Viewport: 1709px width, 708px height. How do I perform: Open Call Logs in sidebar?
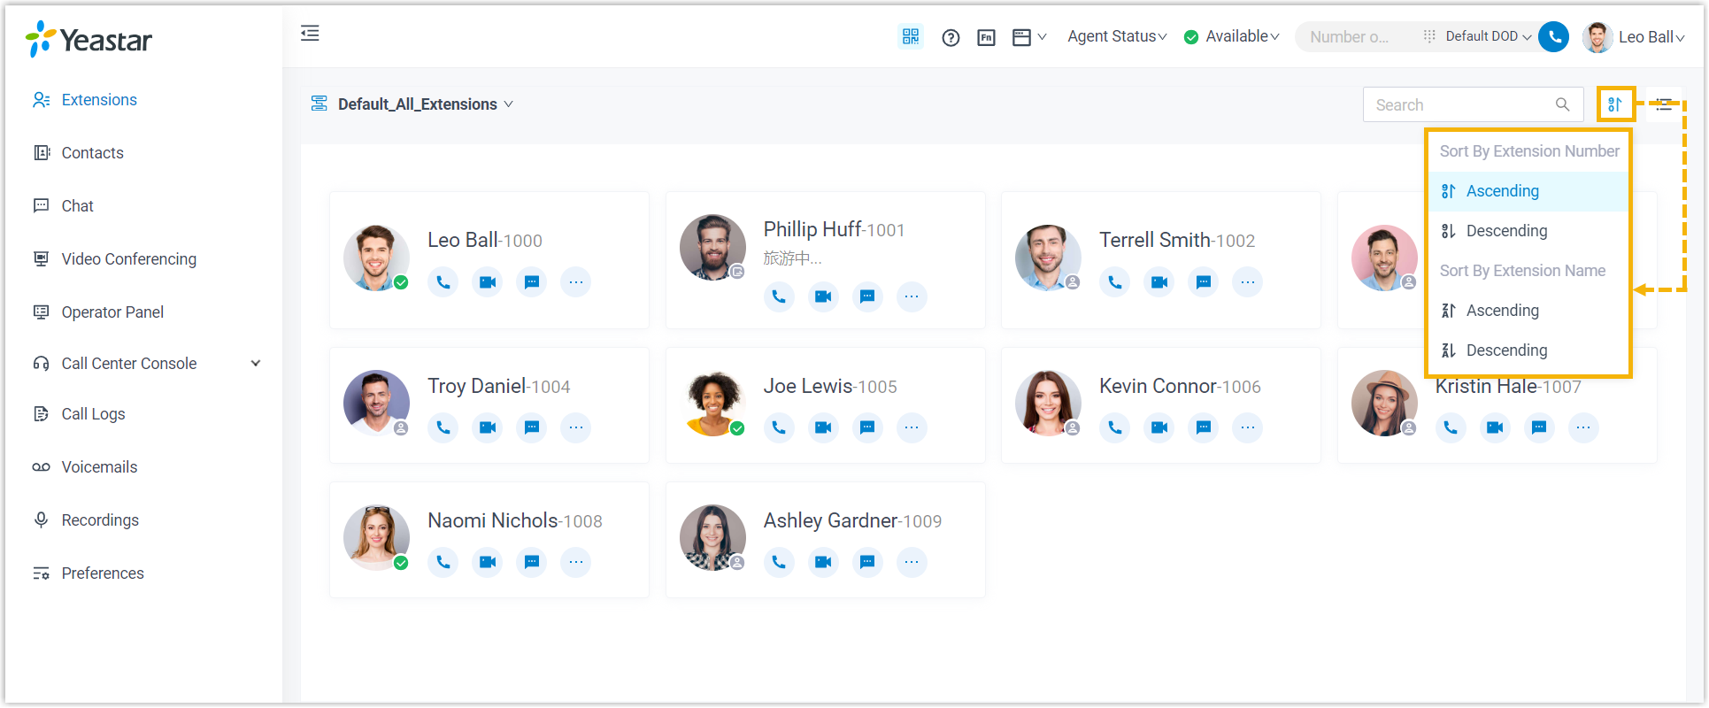[x=93, y=414]
